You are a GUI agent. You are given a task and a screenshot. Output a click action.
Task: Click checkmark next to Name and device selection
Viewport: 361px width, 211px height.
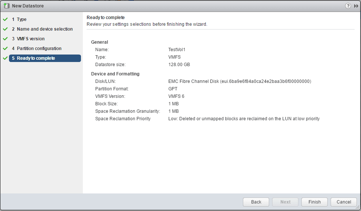tap(5, 29)
